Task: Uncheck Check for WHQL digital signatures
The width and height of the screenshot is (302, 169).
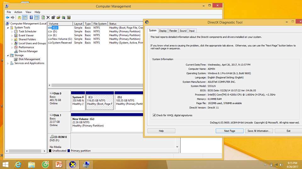Action: (154, 115)
